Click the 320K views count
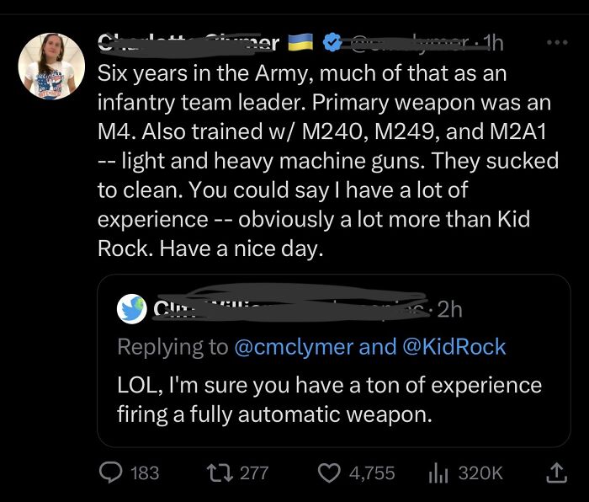589x502 pixels. pos(480,473)
